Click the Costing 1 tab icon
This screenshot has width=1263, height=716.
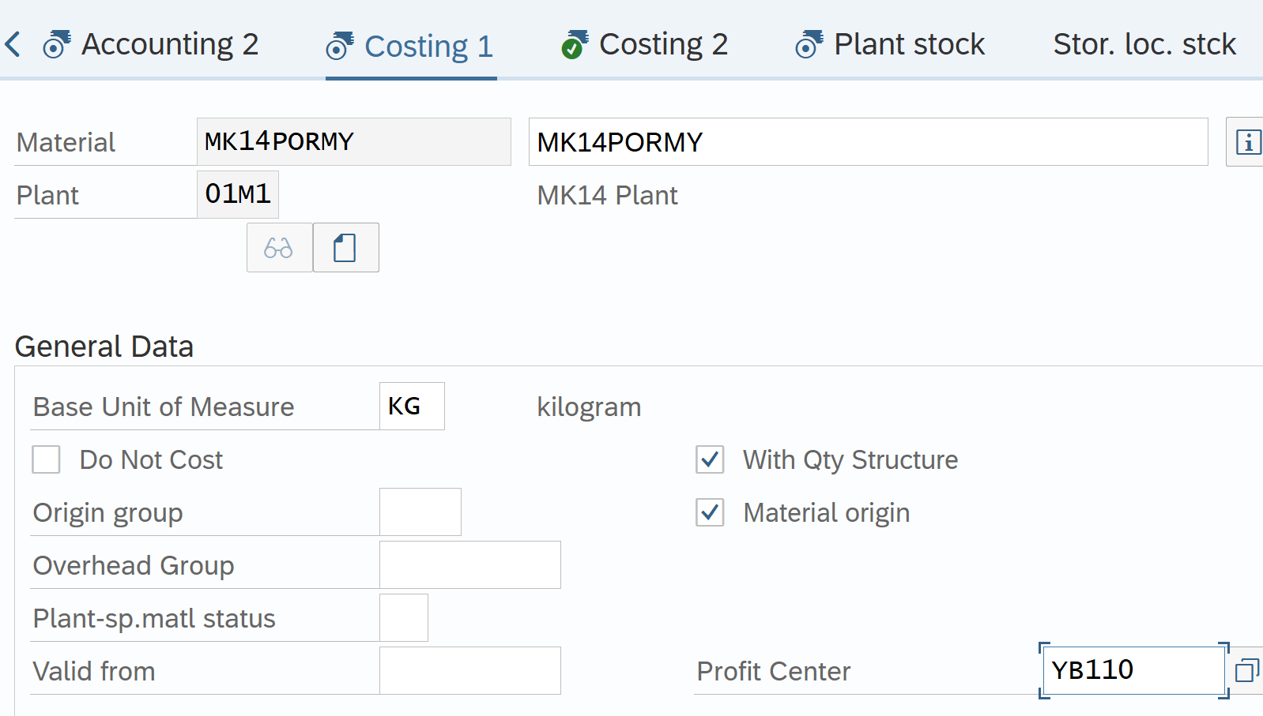coord(339,46)
